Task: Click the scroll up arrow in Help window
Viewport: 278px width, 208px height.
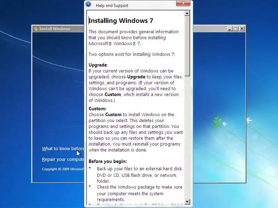Action: tap(187, 13)
